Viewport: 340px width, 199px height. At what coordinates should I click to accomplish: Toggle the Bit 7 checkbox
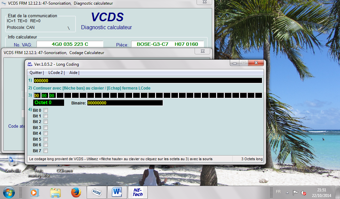click(46, 151)
